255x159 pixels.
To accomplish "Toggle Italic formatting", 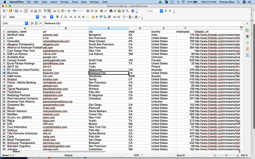I will point(61,17).
